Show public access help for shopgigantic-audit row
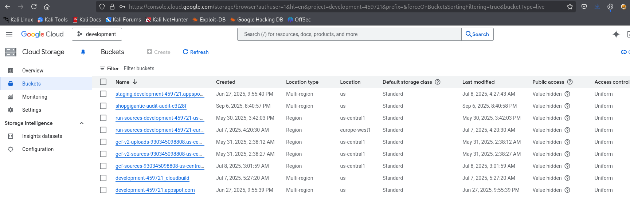 pyautogui.click(x=567, y=106)
